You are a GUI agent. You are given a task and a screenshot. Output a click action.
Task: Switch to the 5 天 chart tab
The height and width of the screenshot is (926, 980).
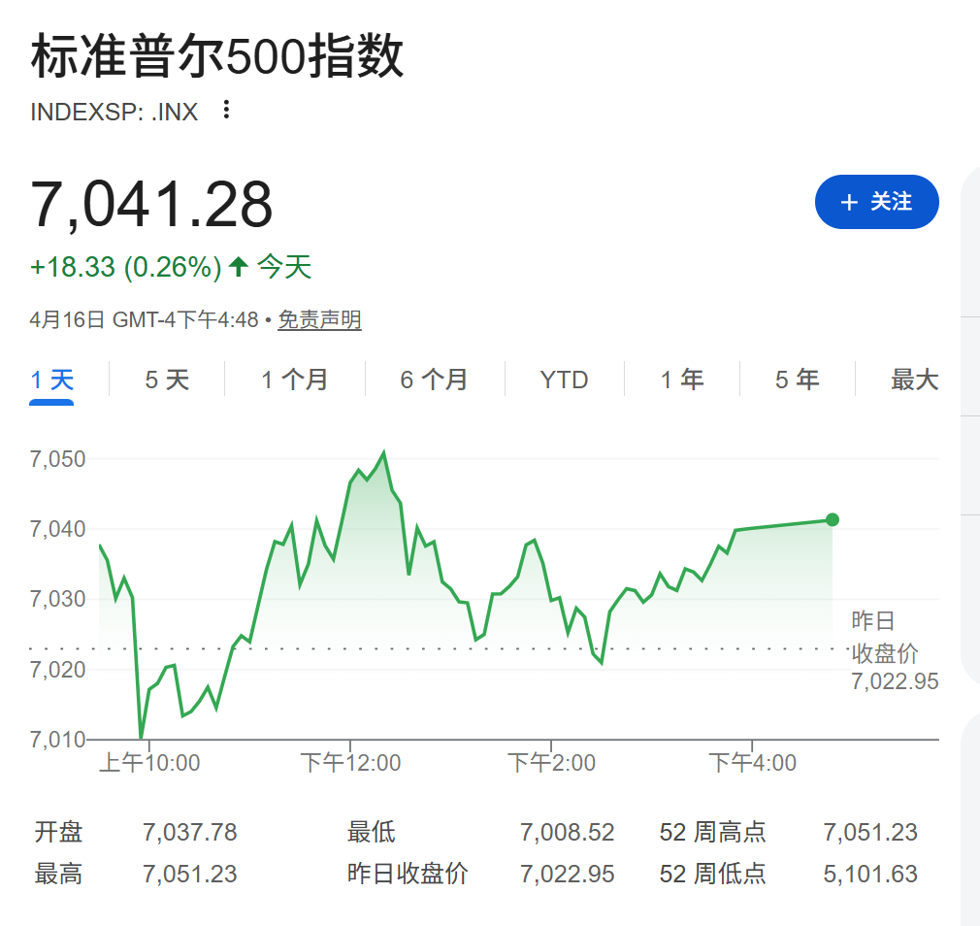click(166, 380)
